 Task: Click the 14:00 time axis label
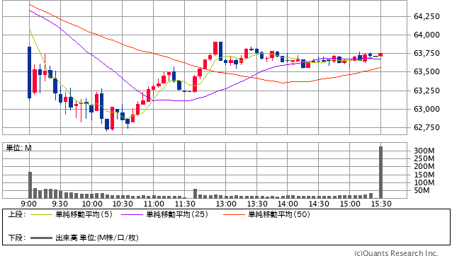[x=288, y=204]
